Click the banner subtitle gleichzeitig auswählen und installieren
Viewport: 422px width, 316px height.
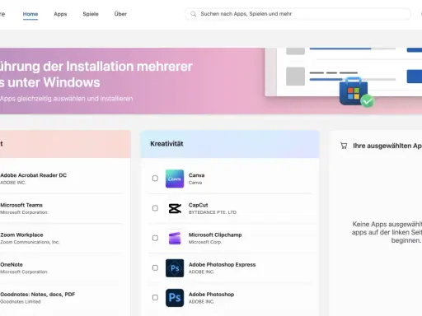(x=67, y=99)
